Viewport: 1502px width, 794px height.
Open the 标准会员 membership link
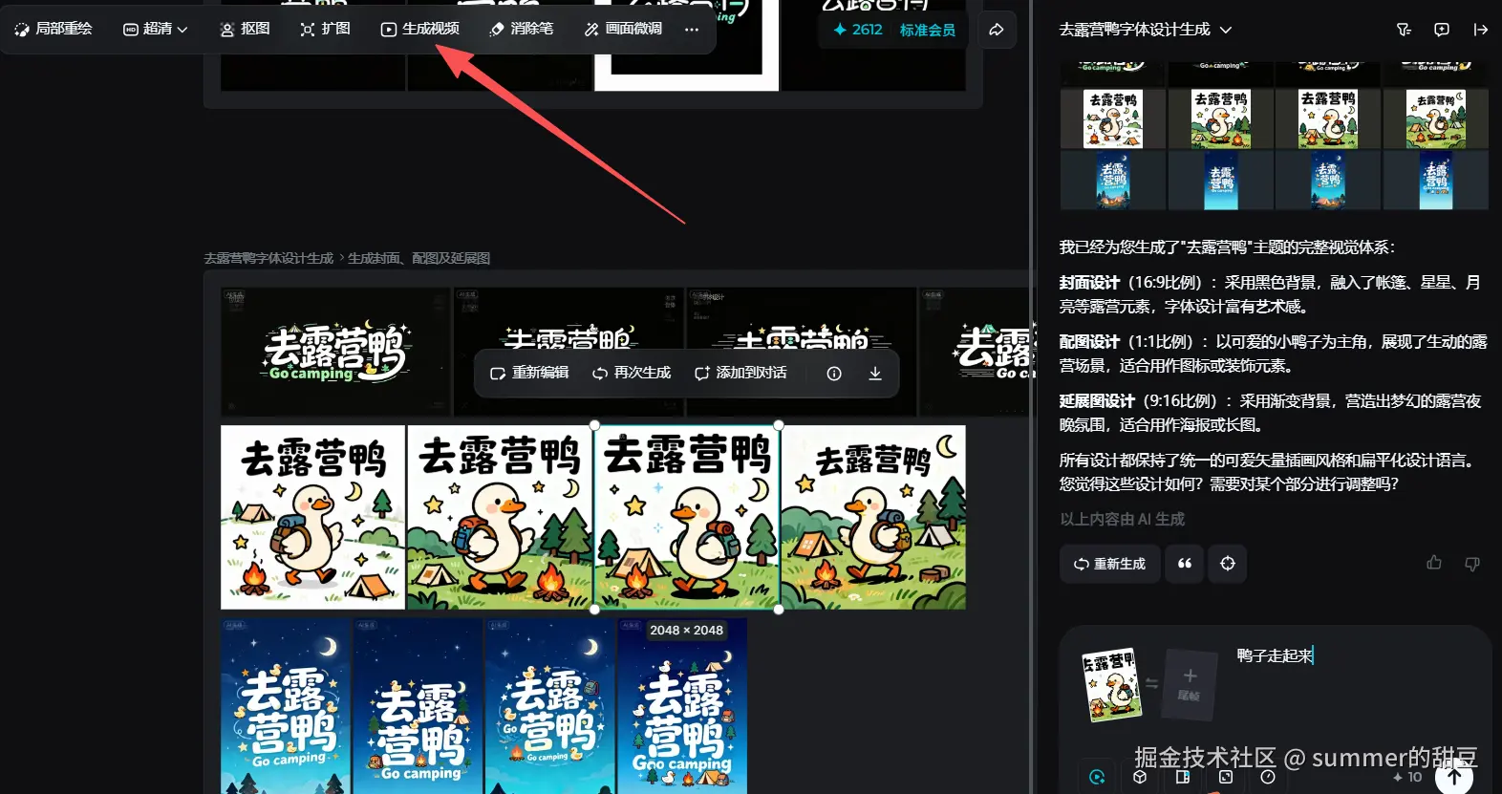pos(927,30)
